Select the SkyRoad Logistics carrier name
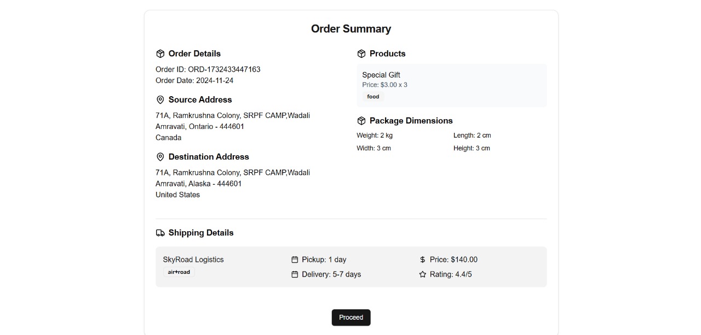The width and height of the screenshot is (701, 335). (x=193, y=260)
